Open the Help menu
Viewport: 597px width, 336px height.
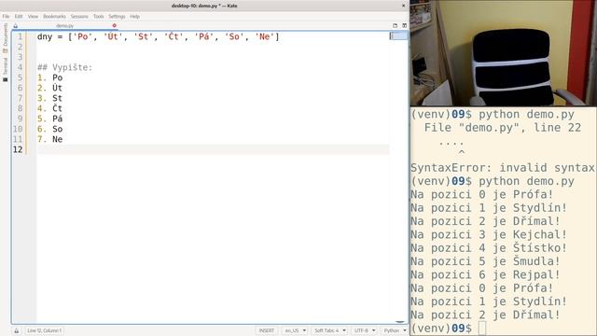coord(134,17)
